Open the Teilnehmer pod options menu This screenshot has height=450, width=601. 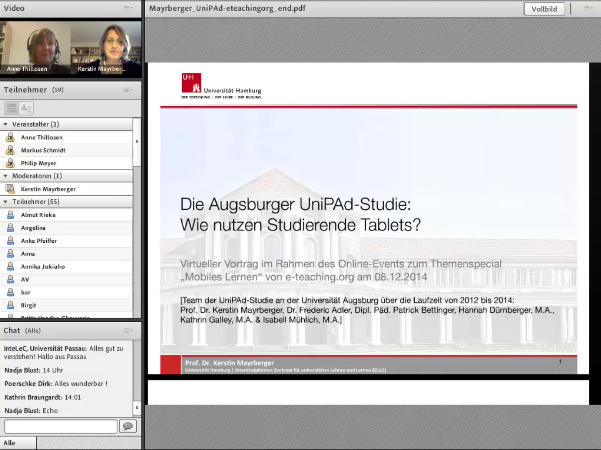point(128,90)
